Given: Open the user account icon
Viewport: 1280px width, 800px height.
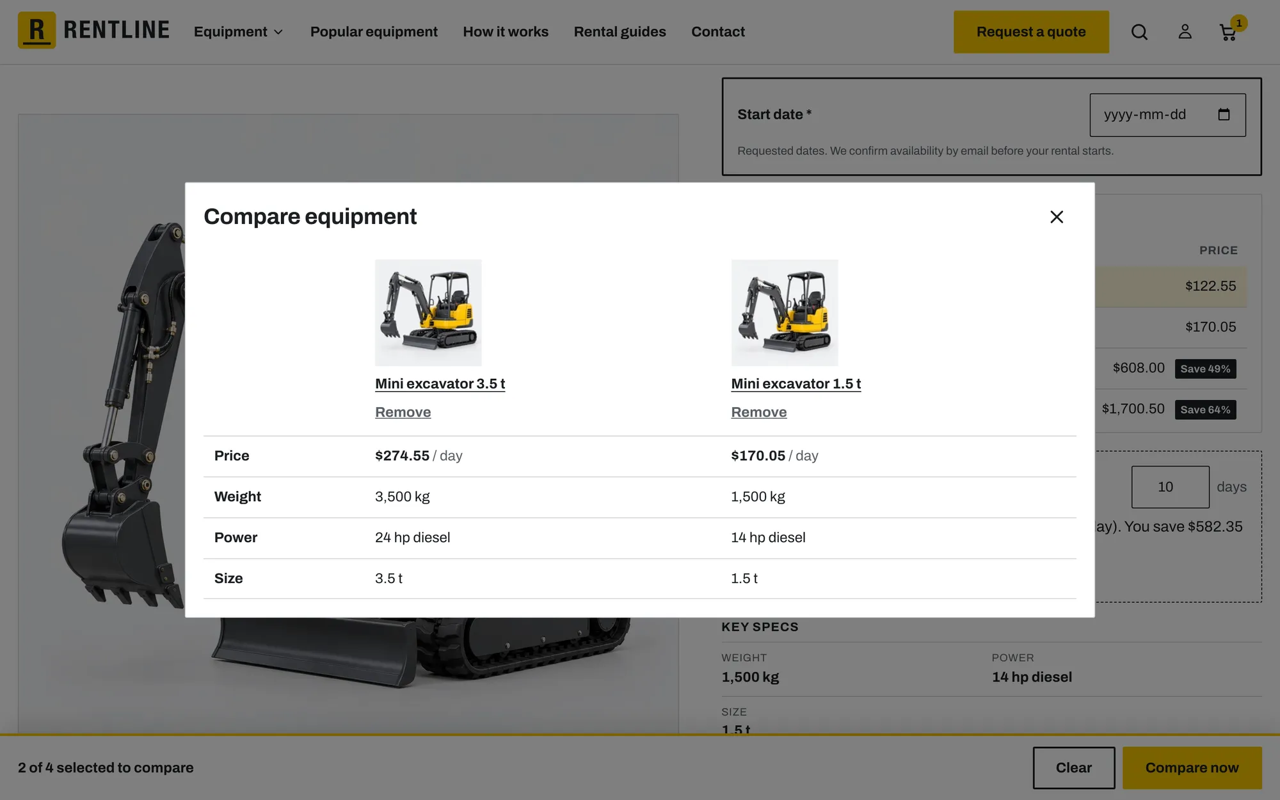Looking at the screenshot, I should (x=1185, y=32).
